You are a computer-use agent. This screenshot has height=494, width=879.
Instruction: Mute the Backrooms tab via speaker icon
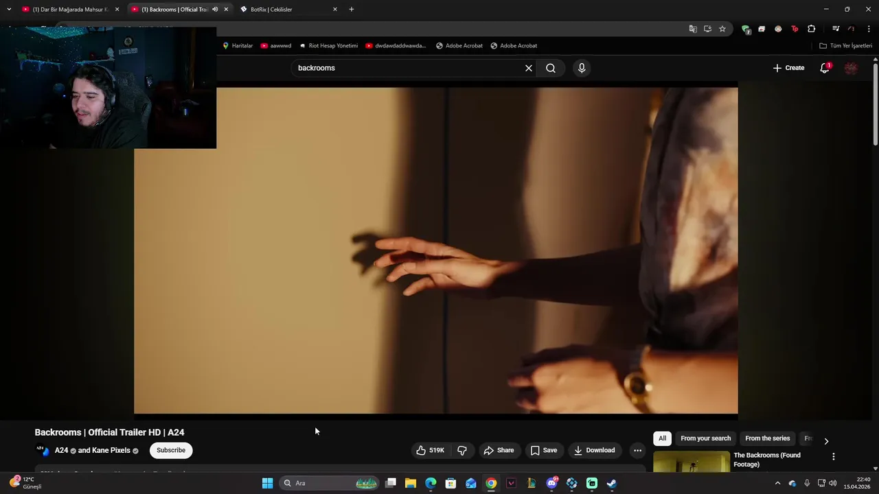click(x=215, y=9)
